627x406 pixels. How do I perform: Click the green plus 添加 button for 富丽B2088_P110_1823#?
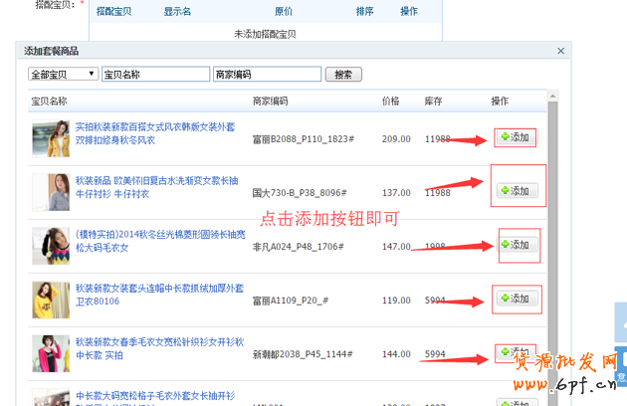517,136
